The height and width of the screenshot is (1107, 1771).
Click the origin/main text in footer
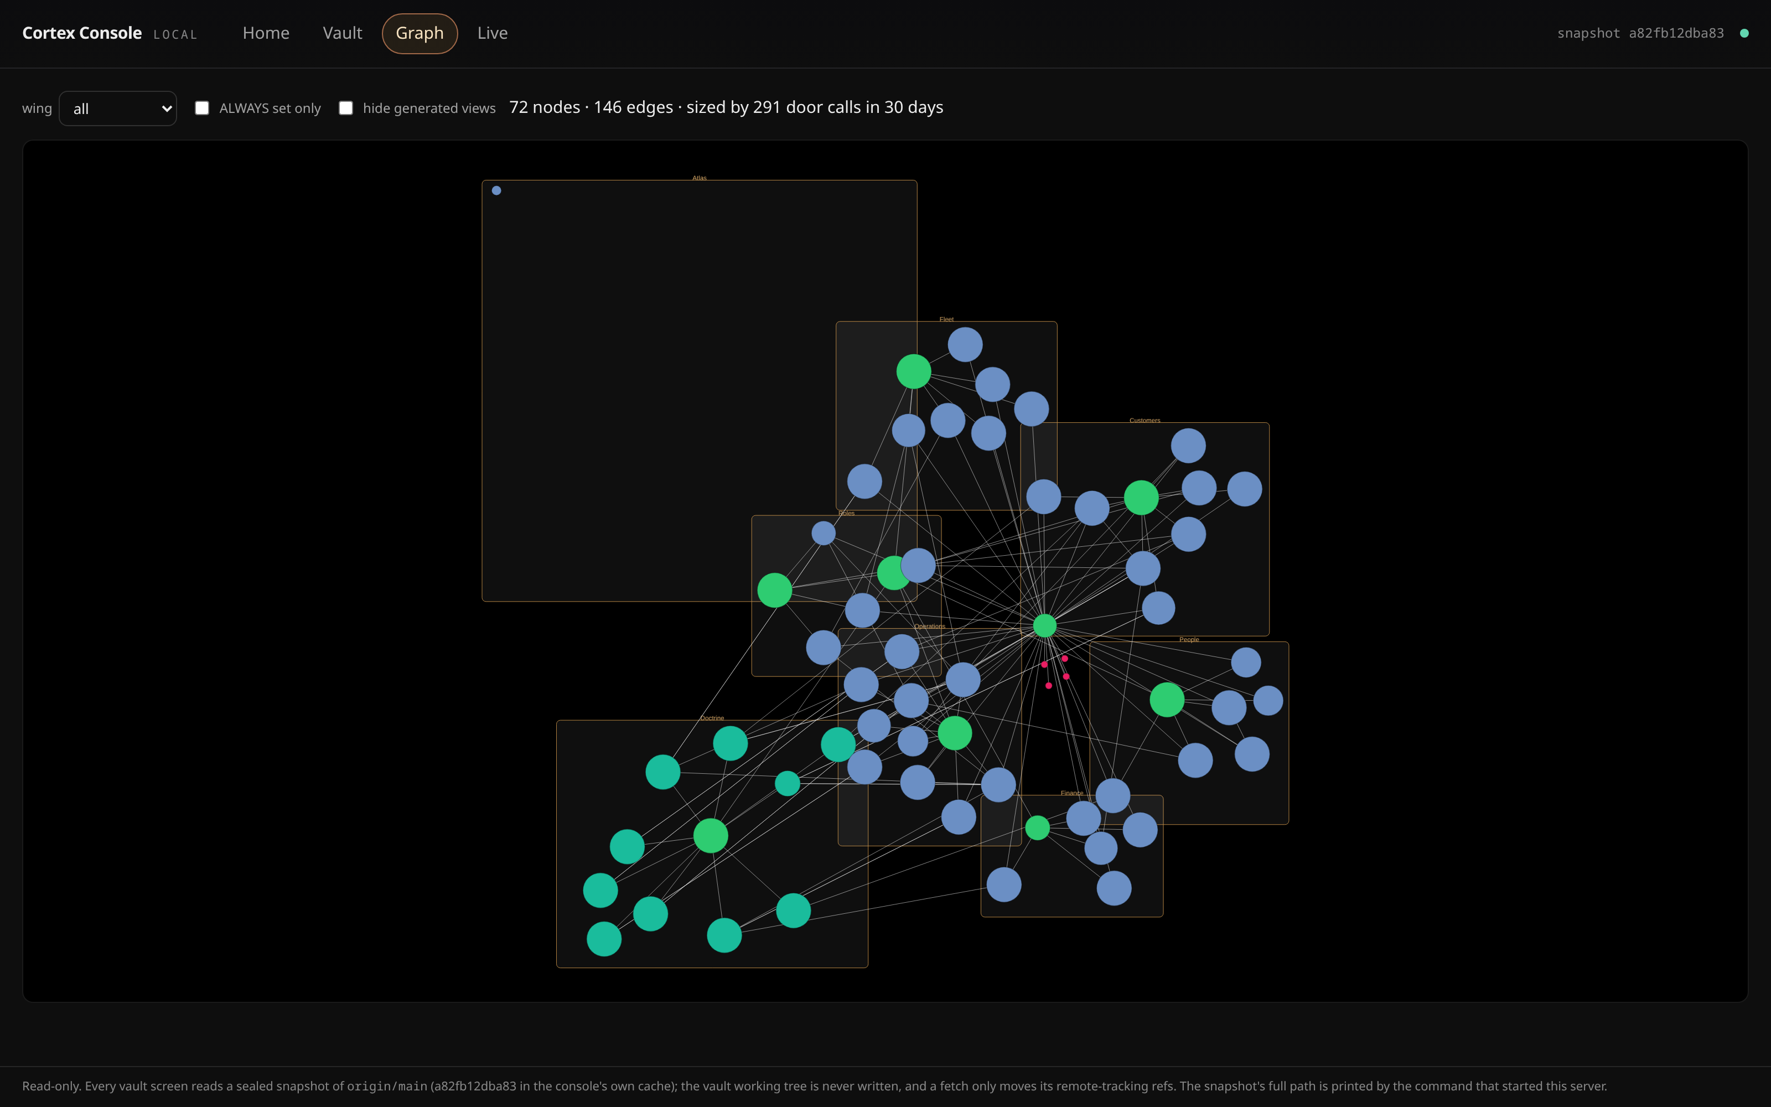coord(386,1087)
